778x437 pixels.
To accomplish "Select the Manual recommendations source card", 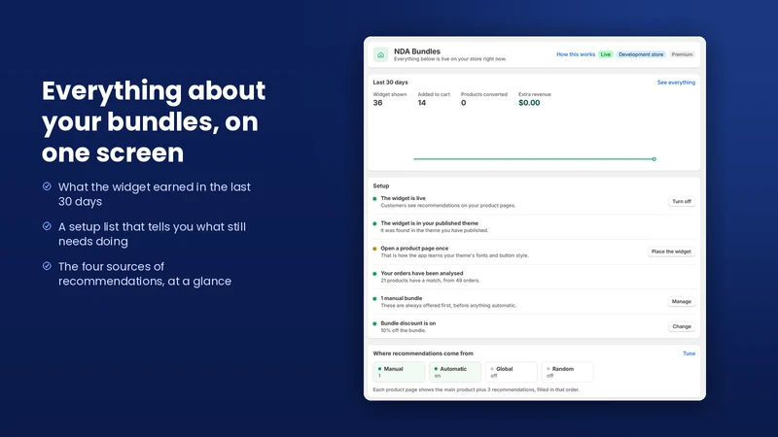I will [399, 372].
